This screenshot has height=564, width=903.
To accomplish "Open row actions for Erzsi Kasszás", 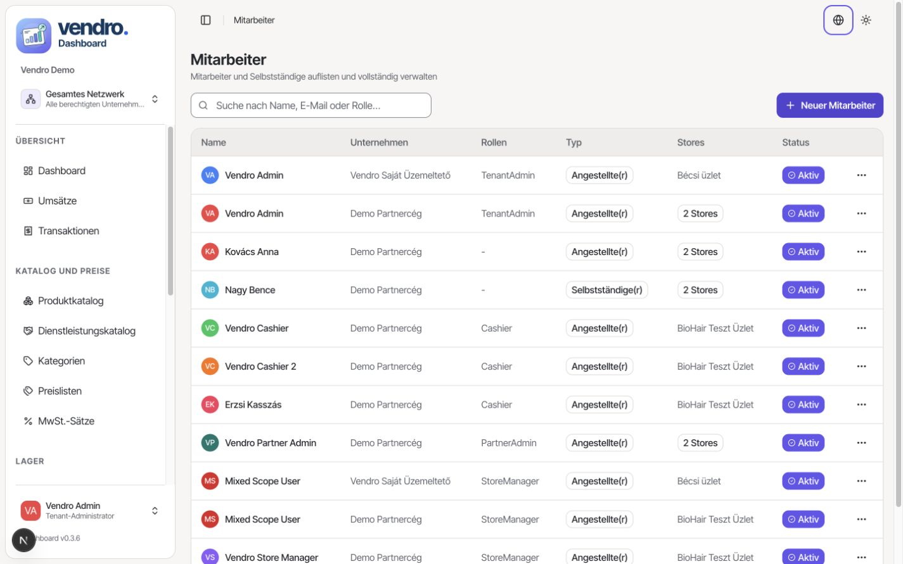I will point(861,404).
